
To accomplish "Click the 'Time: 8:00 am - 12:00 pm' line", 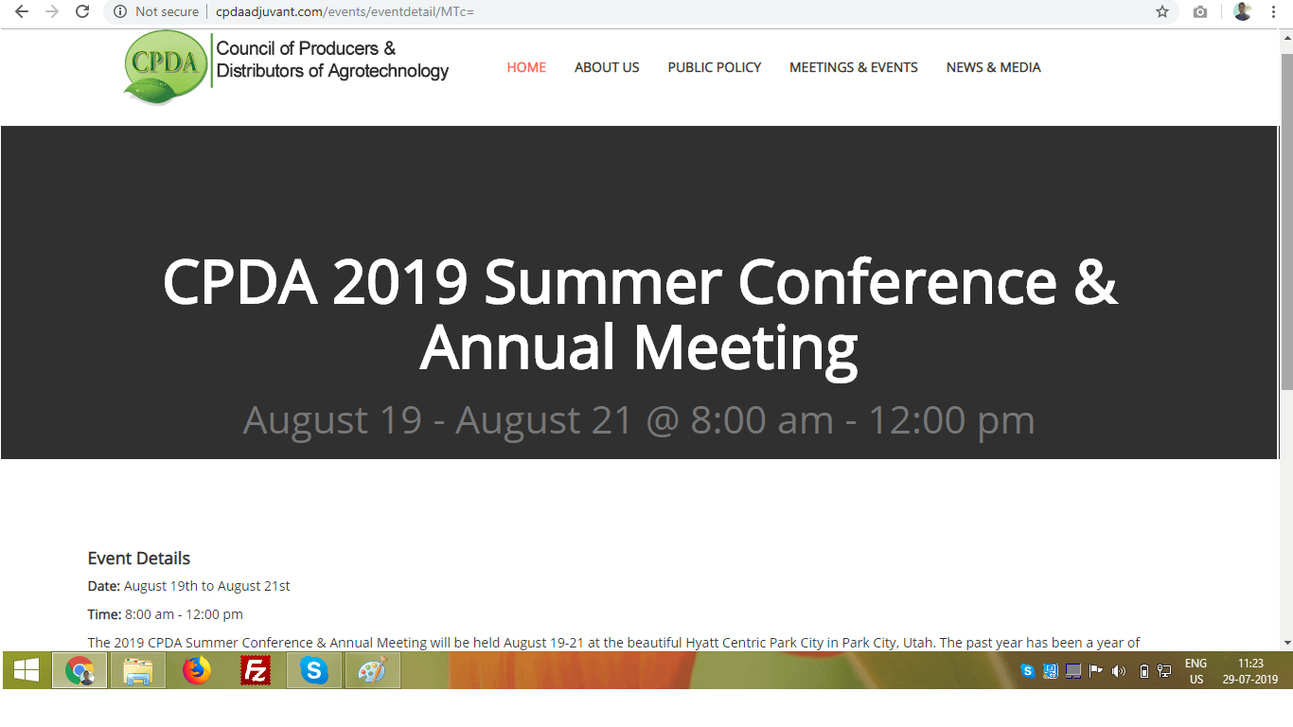I will click(x=166, y=614).
